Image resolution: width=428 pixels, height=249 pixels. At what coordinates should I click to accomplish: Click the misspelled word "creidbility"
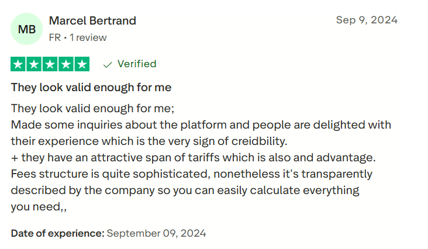pos(261,141)
